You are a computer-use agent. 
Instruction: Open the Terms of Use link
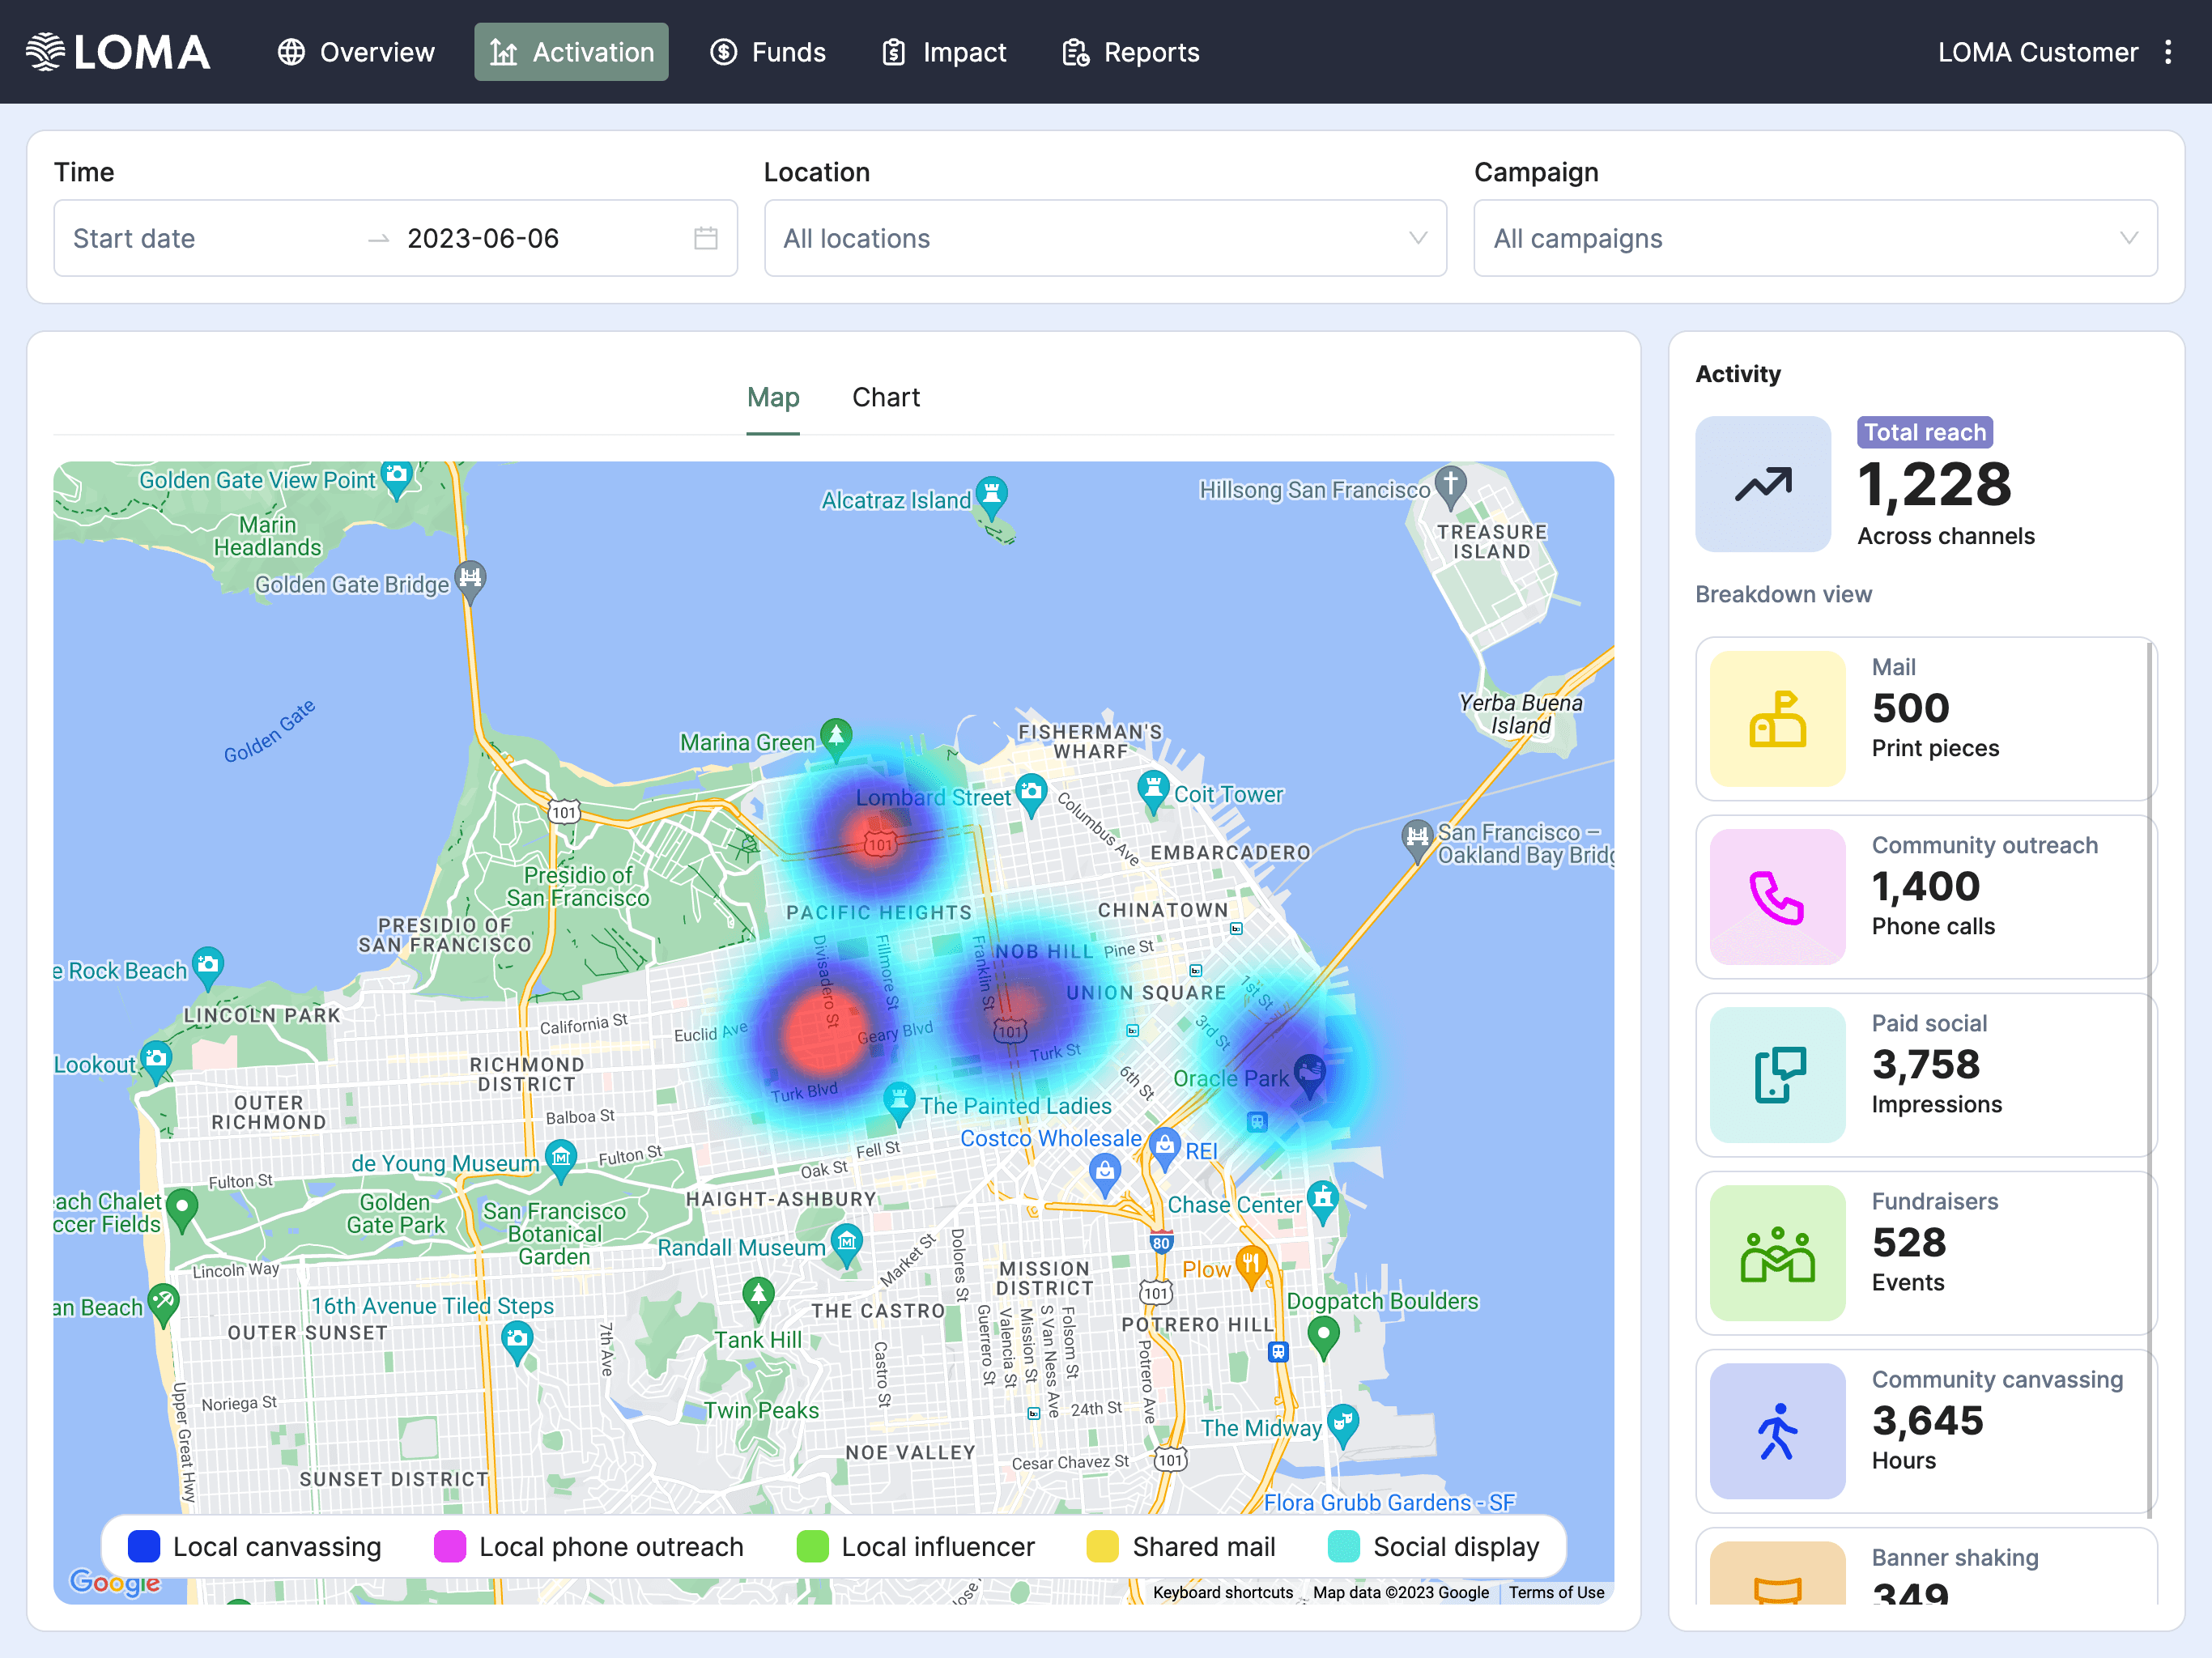pos(1555,1592)
